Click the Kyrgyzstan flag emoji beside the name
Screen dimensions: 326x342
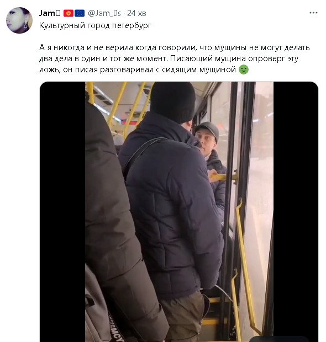pos(69,14)
